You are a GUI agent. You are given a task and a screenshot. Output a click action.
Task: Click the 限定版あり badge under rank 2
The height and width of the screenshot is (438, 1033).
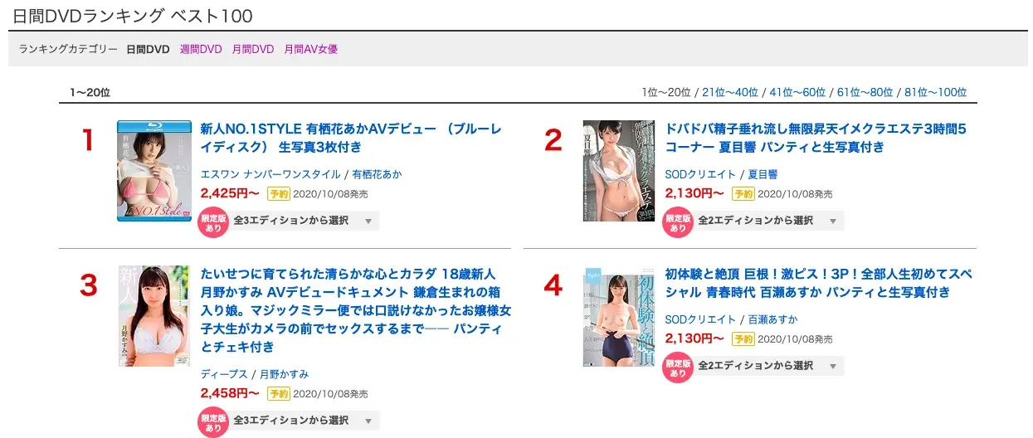tap(678, 222)
